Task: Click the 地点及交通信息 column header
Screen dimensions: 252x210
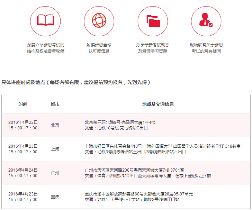Action: [x=158, y=104]
